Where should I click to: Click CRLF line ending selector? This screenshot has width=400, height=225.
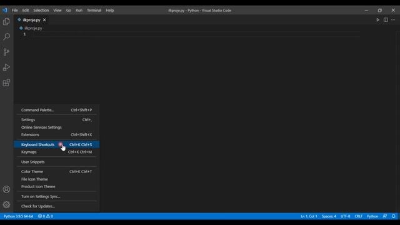coord(358,216)
